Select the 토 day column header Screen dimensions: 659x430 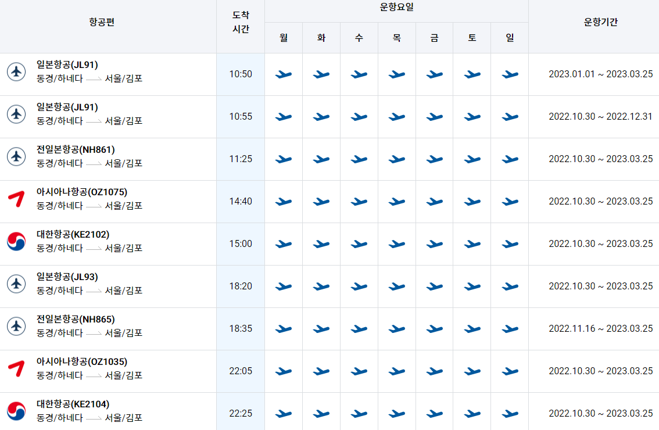[471, 37]
